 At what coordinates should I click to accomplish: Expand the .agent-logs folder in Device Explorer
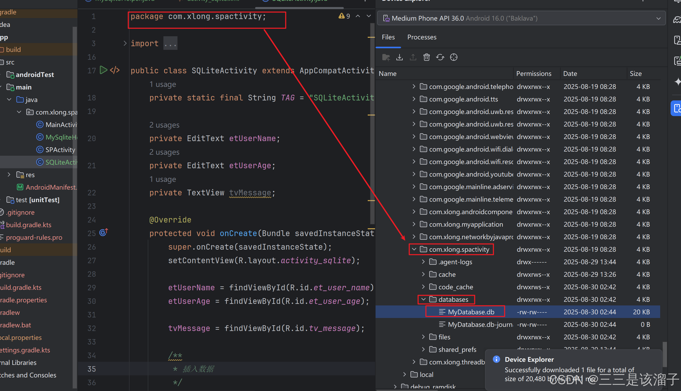[x=424, y=262]
